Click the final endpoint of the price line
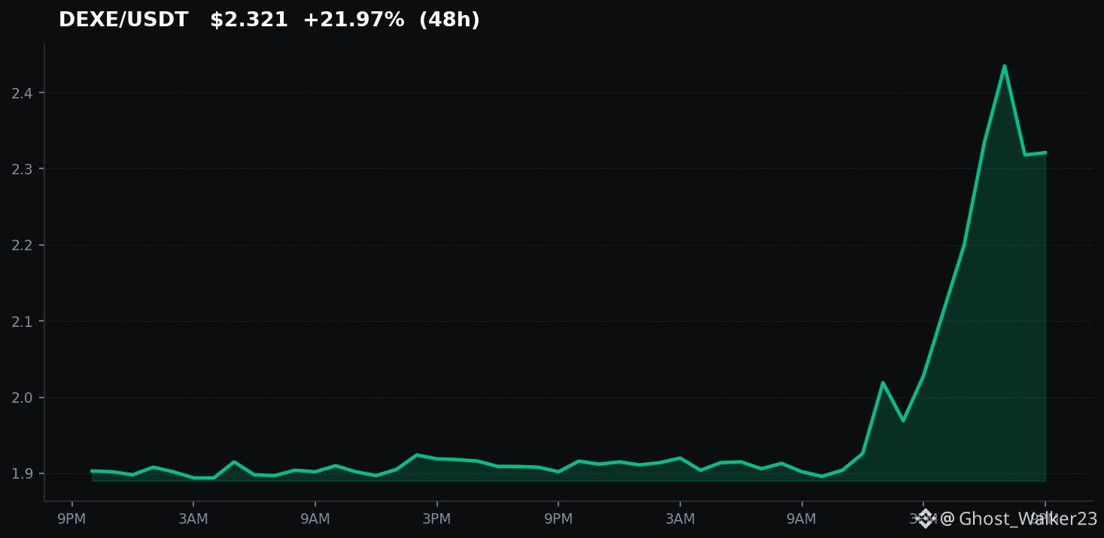The height and width of the screenshot is (538, 1104). click(1045, 153)
